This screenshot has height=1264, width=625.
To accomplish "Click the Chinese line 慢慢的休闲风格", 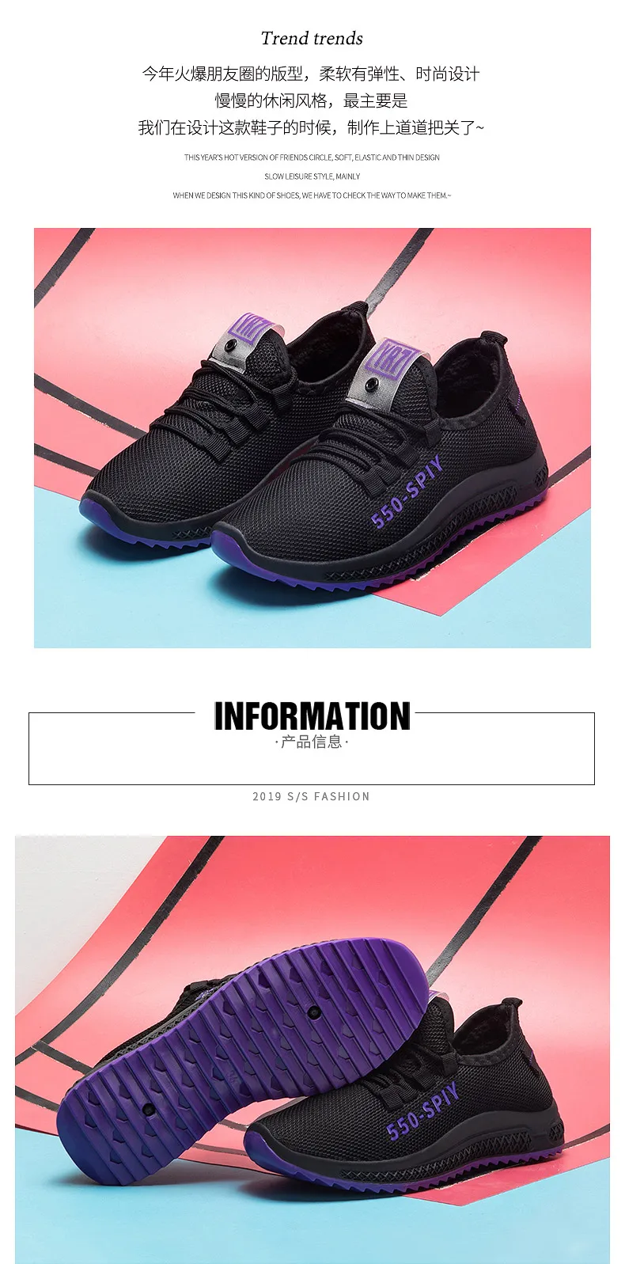I will 312,101.
